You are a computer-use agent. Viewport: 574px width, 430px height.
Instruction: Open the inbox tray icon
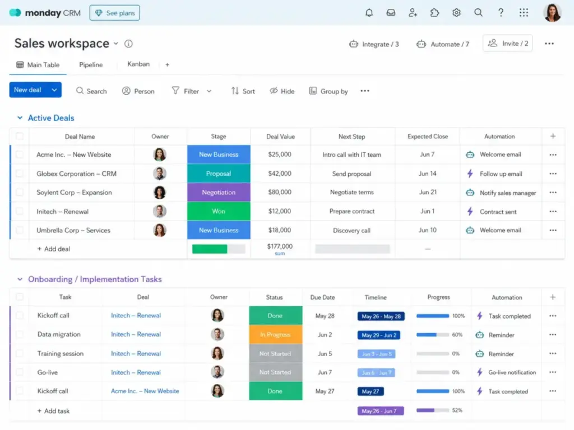[x=391, y=13]
